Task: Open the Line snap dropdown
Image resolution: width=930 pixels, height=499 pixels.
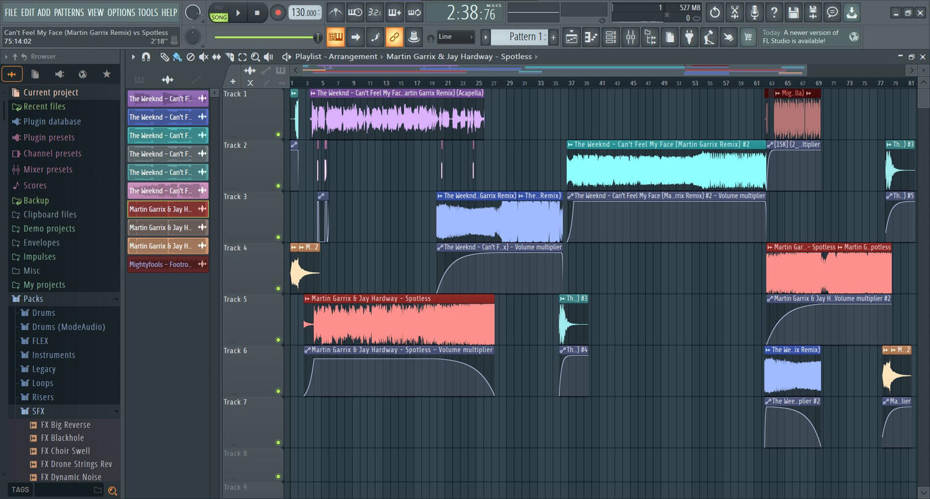Action: 456,37
